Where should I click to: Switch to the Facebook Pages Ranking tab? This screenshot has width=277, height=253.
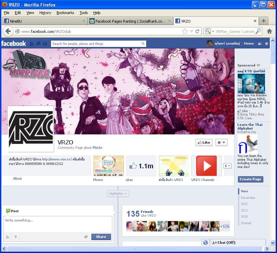pyautogui.click(x=130, y=21)
